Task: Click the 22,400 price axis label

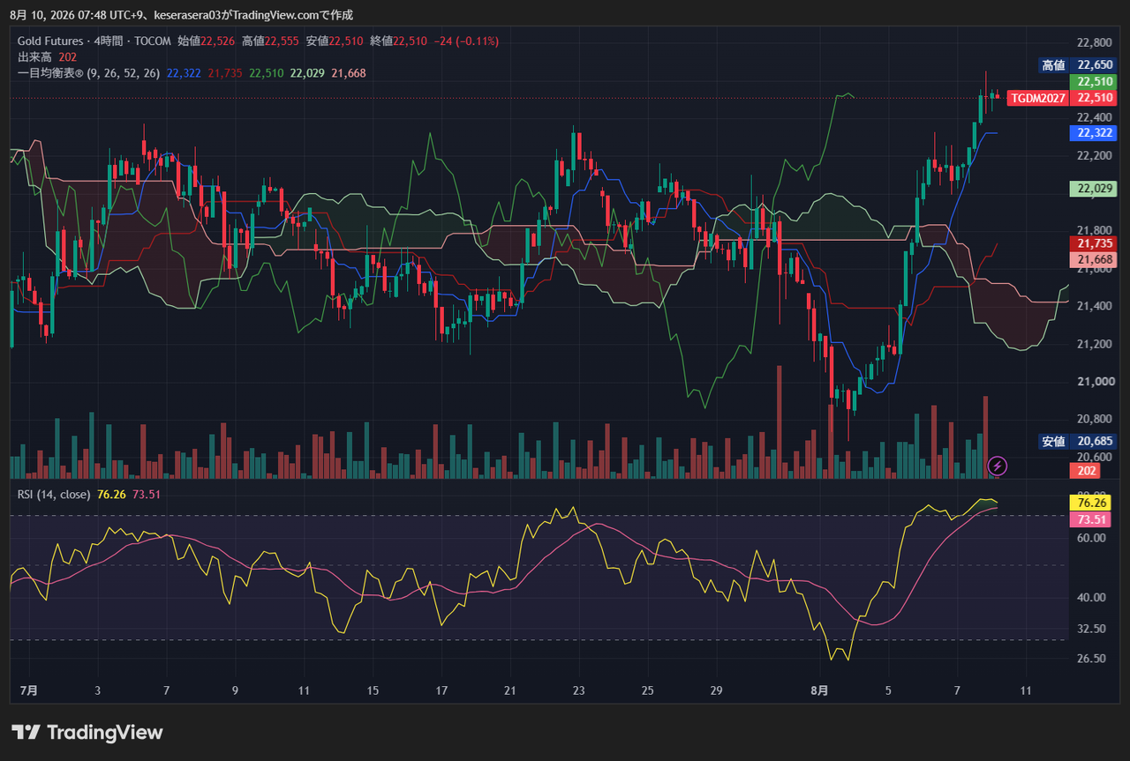Action: coord(1095,117)
